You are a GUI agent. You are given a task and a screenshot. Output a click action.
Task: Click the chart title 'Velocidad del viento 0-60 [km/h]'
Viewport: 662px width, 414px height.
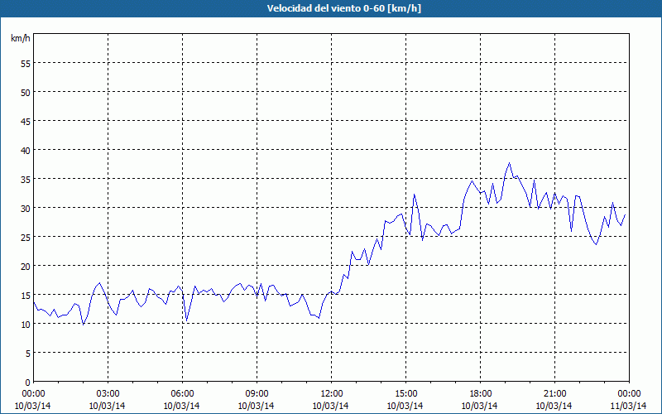point(344,8)
